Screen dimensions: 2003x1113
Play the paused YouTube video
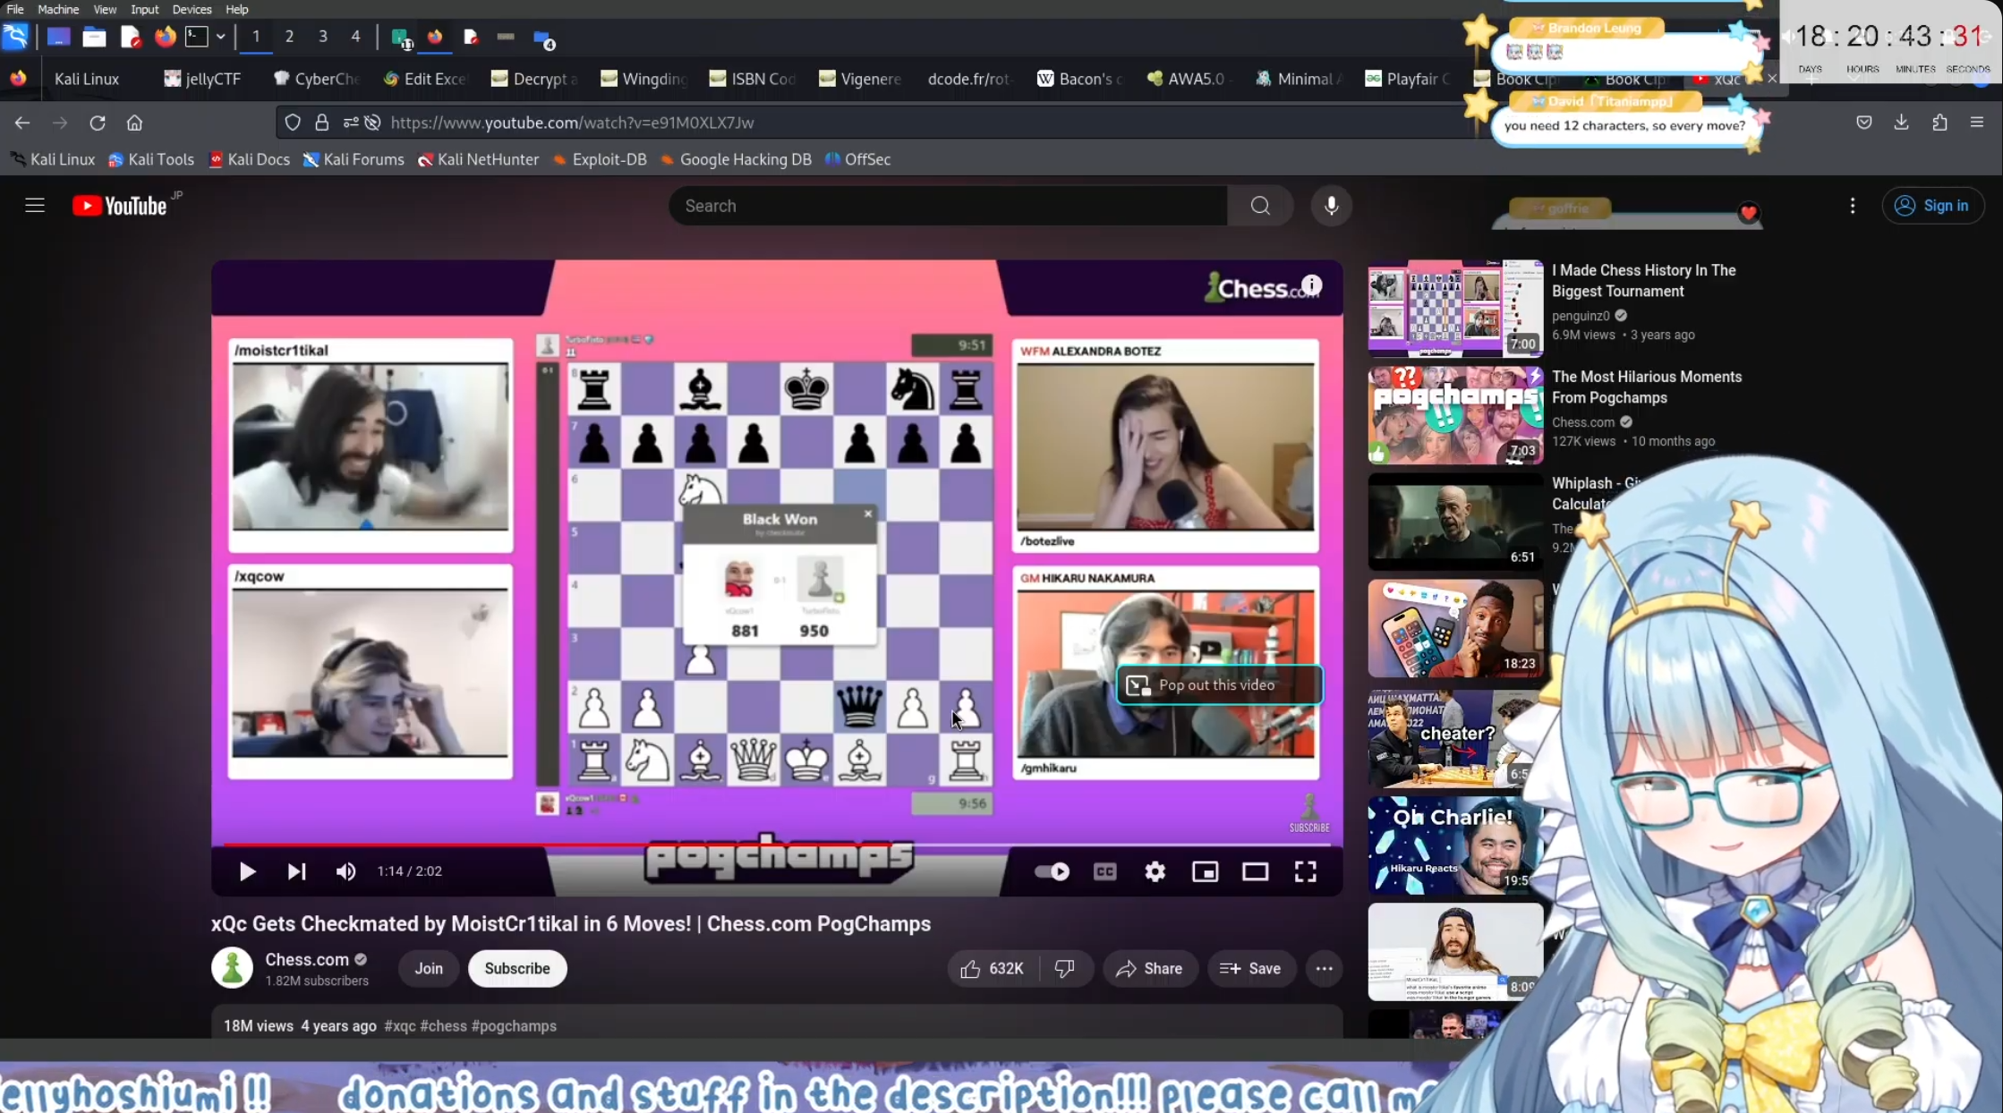pos(247,871)
